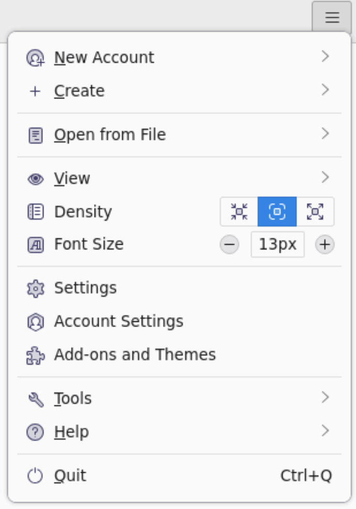Click the Density label text

pos(83,213)
